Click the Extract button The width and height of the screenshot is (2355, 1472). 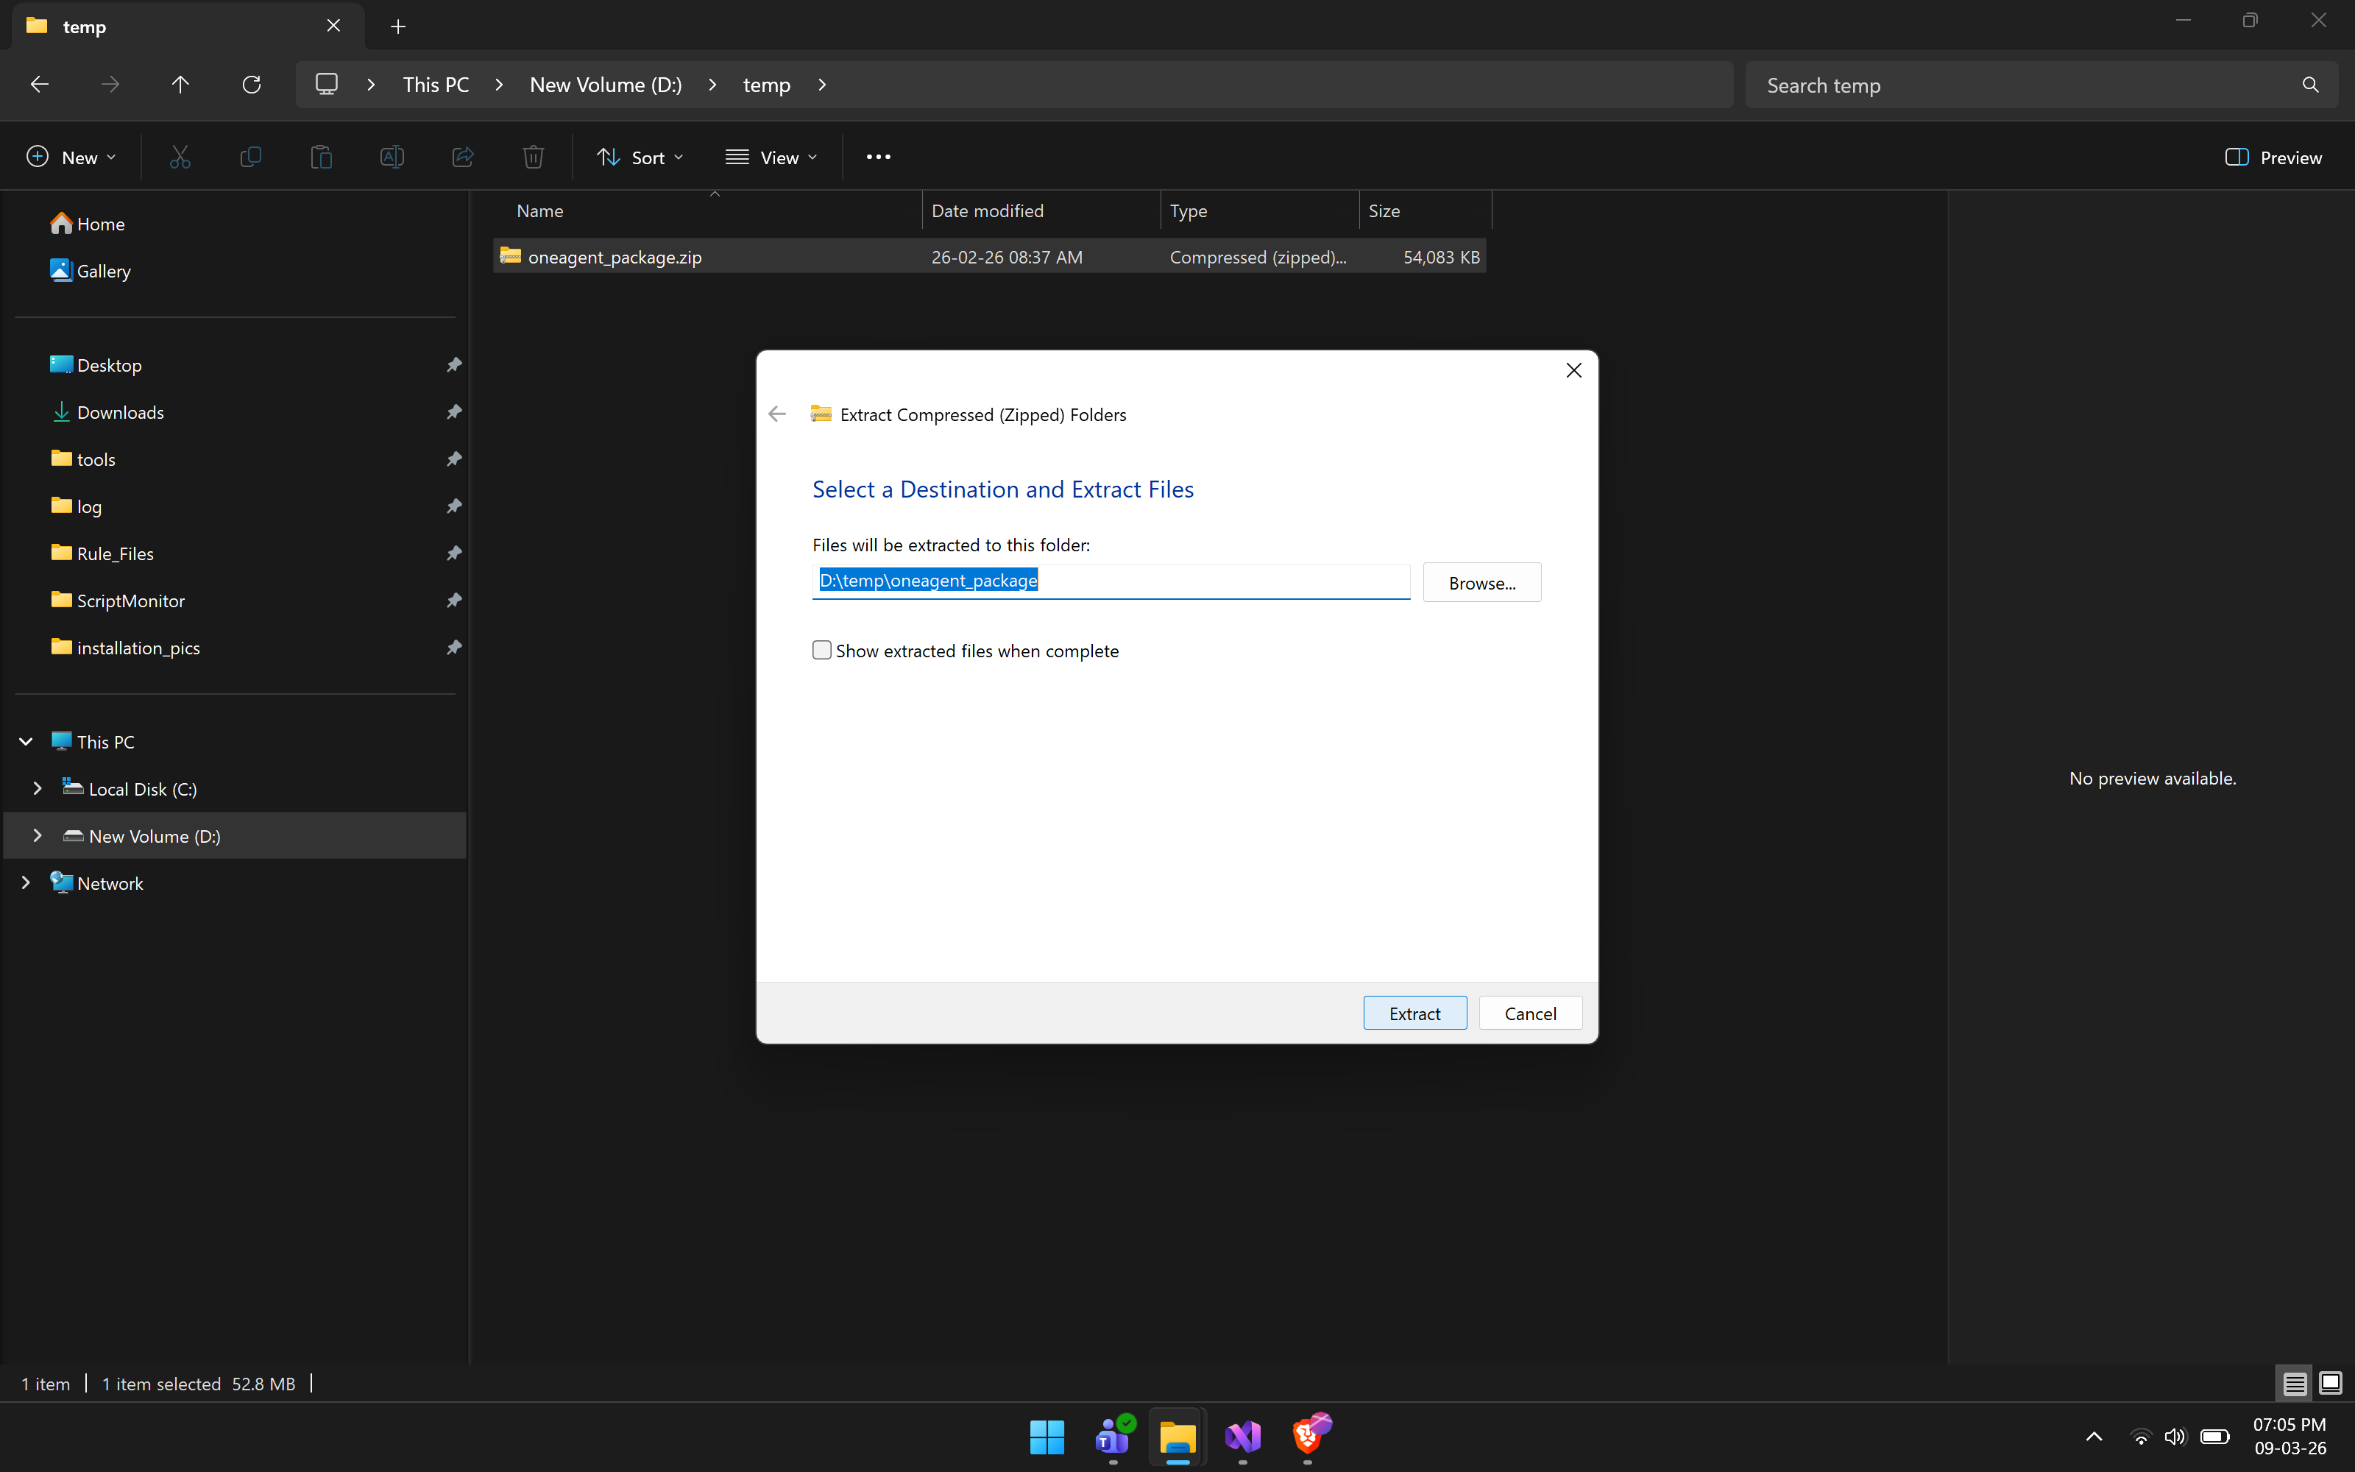[1414, 1013]
